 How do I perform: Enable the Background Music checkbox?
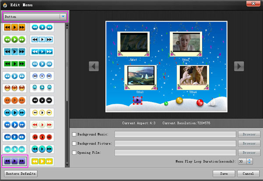pyautogui.click(x=74, y=134)
